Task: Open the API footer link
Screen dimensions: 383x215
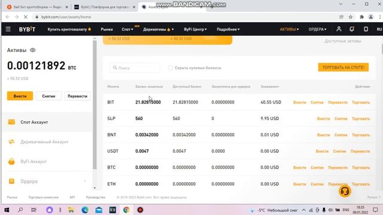Action: tap(72, 197)
